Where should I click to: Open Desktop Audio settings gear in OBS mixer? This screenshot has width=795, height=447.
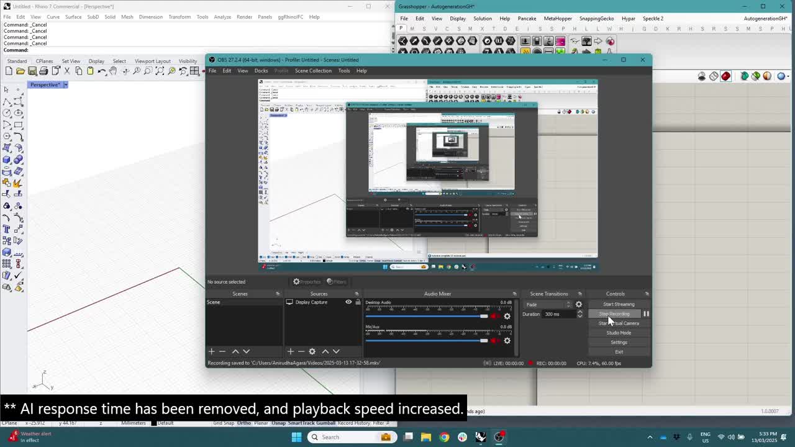click(x=507, y=316)
